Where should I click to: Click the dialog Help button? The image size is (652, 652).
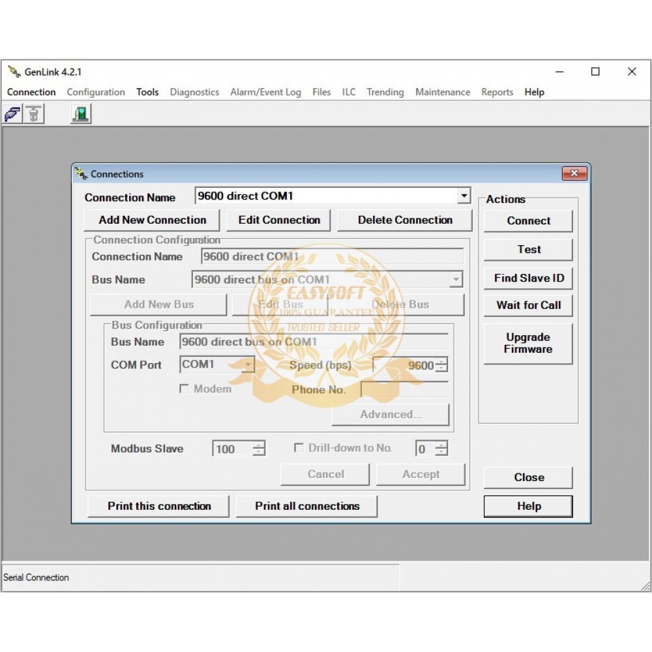(529, 506)
